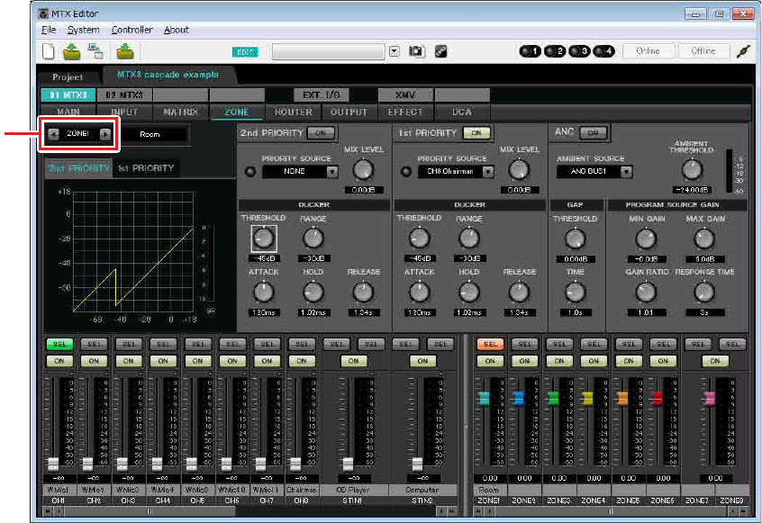Click the camera snapshot icon
This screenshot has height=523, width=762.
pos(416,51)
